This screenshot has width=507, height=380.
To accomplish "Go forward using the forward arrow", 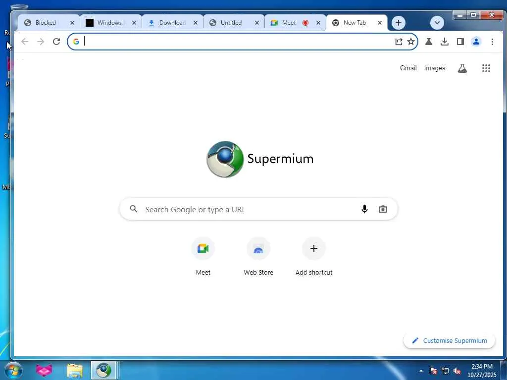I will tap(41, 42).
